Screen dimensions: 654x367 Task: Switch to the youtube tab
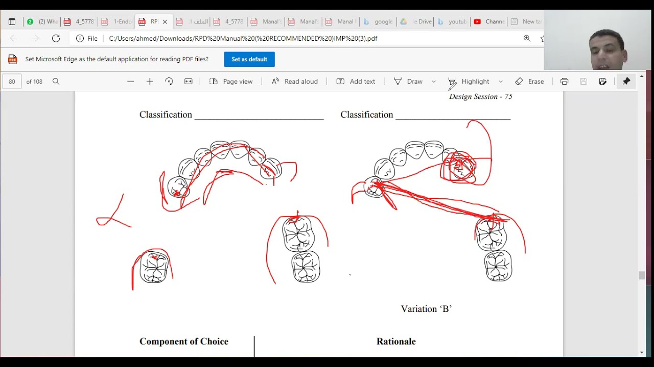(453, 21)
